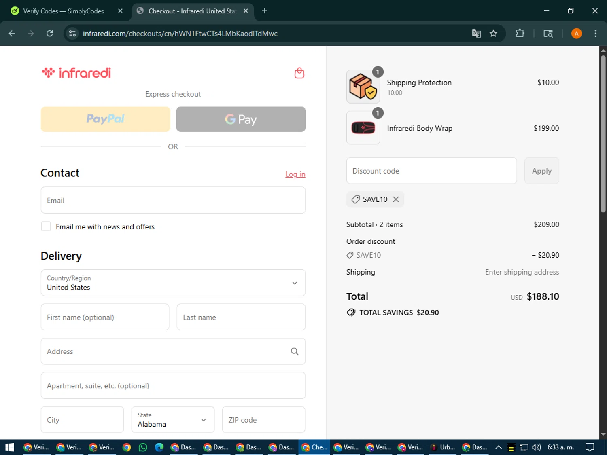Open a new browser tab
Screen dimensions: 607x455
pos(265,11)
